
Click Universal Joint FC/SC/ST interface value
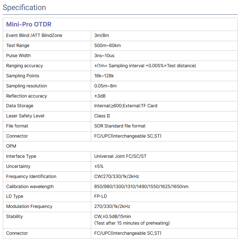click(x=120, y=156)
